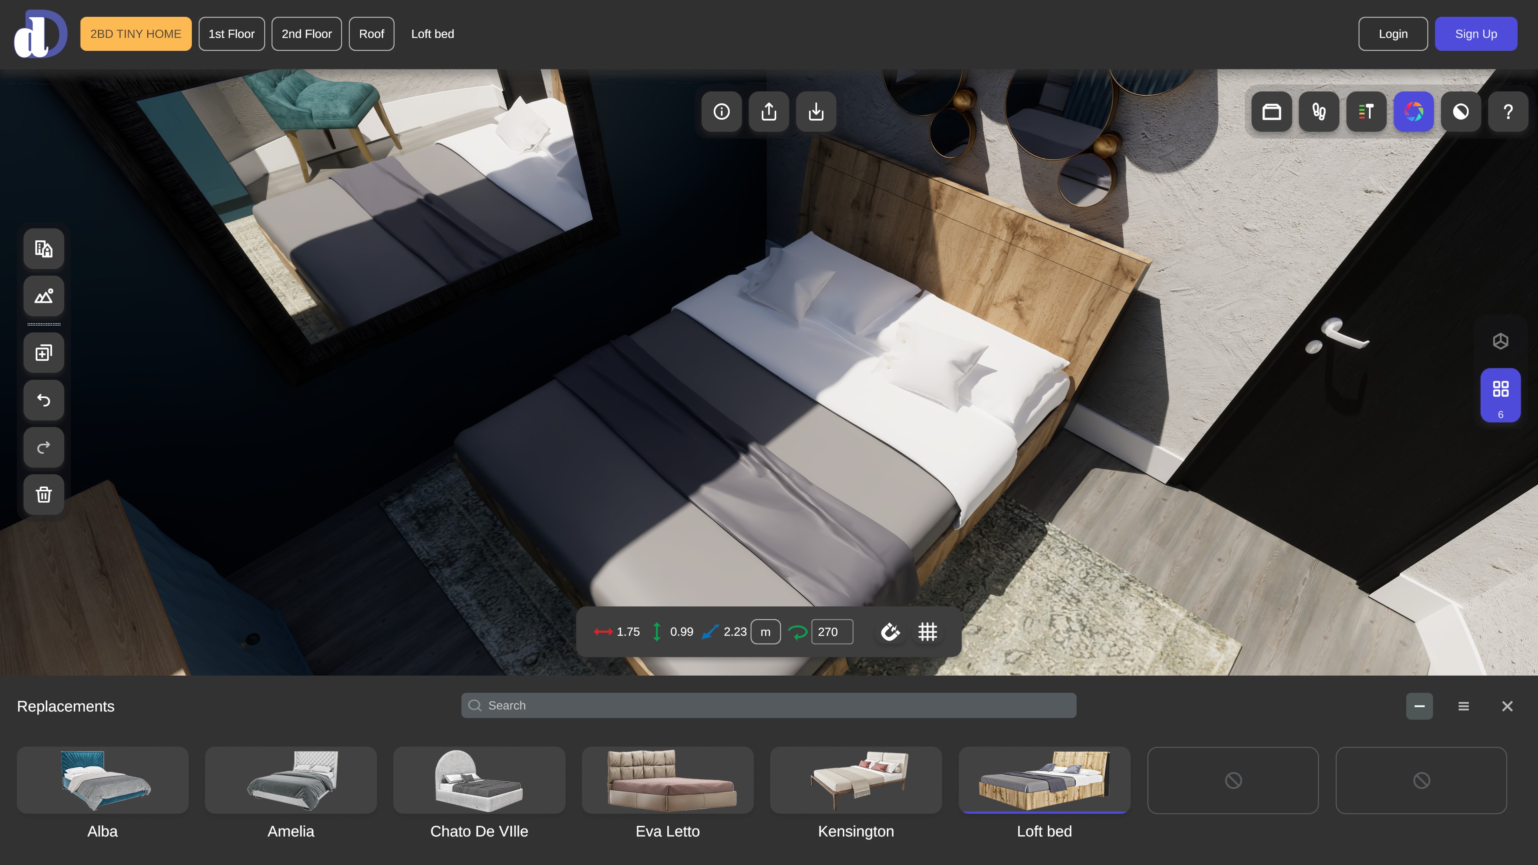
Task: Switch to the 2nd Floor tab
Action: [306, 34]
